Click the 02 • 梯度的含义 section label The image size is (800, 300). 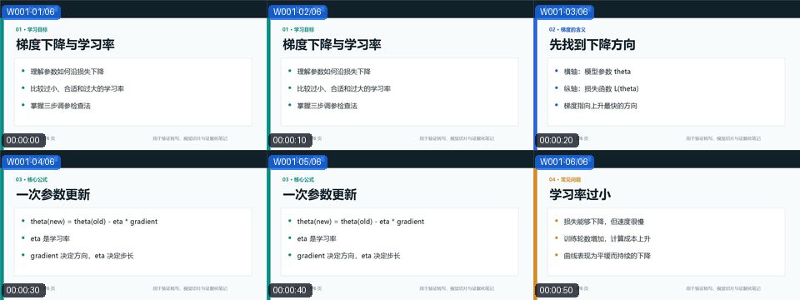(x=567, y=30)
